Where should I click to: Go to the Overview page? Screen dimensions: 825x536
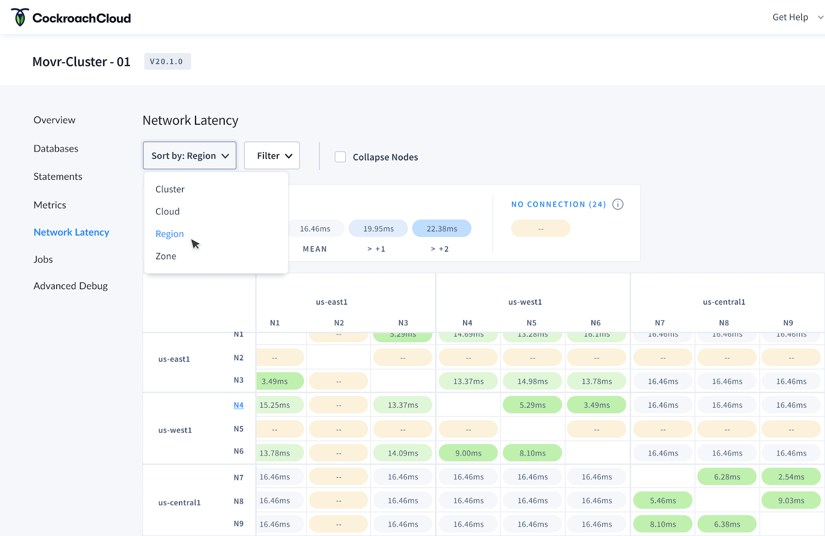[55, 120]
